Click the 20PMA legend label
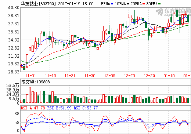This screenshot has width=191, height=134. pos(136,4)
